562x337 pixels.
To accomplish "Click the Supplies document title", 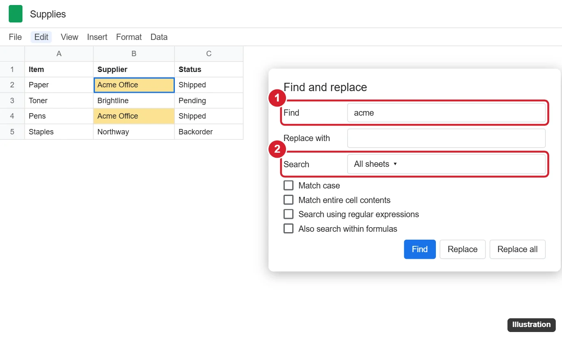I will point(48,14).
